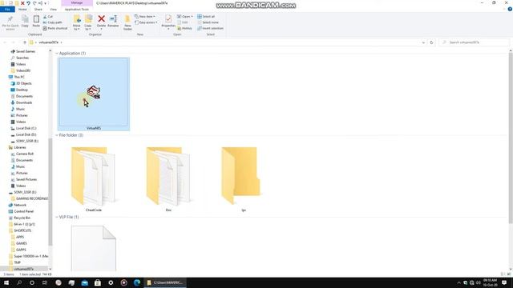
Task: Open Control Panel from sidebar
Action: [23, 211]
